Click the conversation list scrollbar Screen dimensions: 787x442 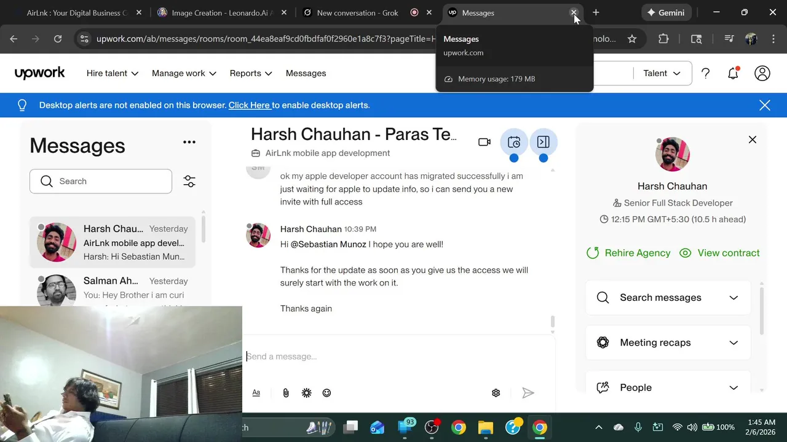click(204, 230)
